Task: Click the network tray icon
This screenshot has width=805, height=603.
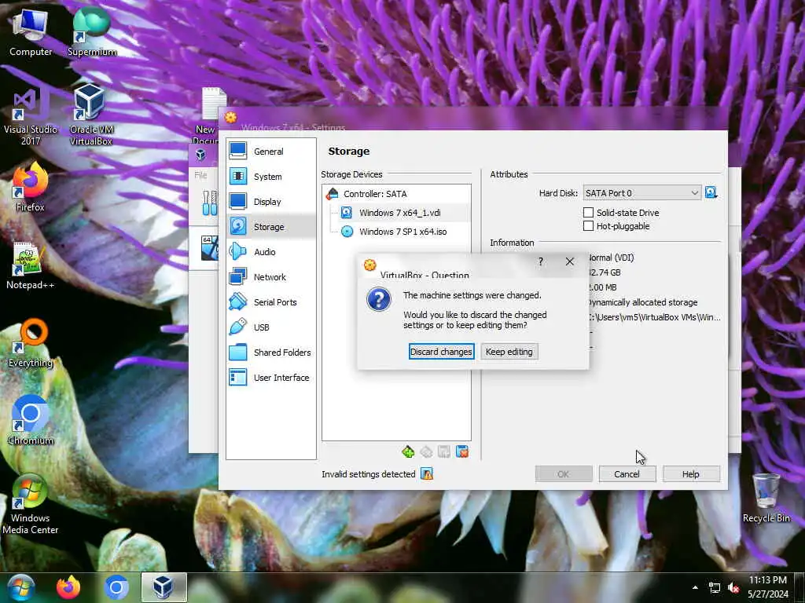Action: point(714,587)
